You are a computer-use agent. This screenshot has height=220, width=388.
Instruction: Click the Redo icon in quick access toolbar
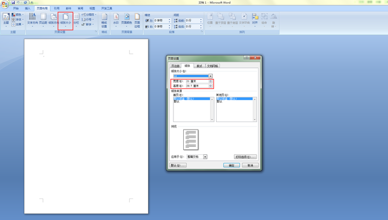25,3
